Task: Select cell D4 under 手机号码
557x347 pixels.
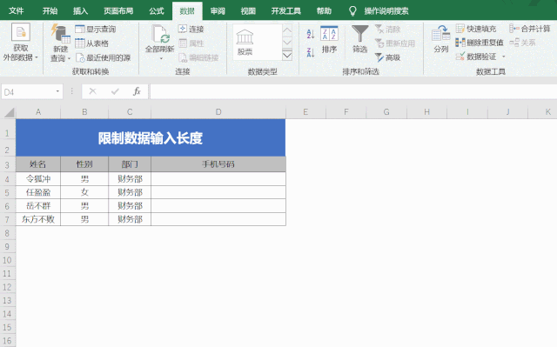Action: pos(218,179)
